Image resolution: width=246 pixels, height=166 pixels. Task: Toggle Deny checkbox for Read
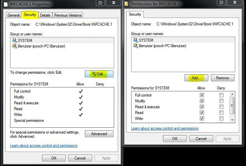[221, 112]
